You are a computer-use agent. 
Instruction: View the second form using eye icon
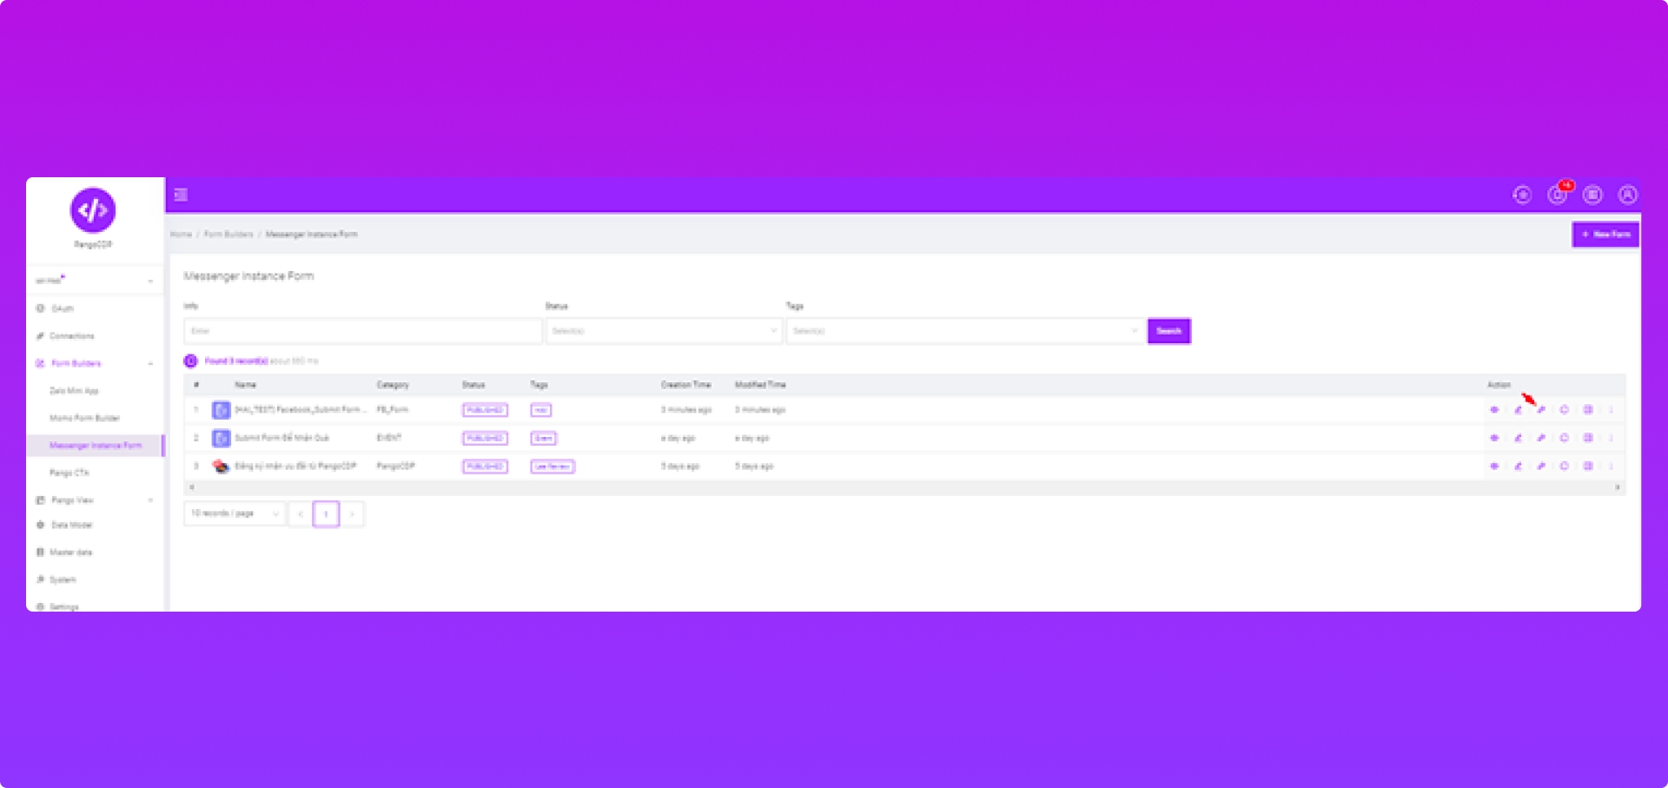(x=1494, y=438)
